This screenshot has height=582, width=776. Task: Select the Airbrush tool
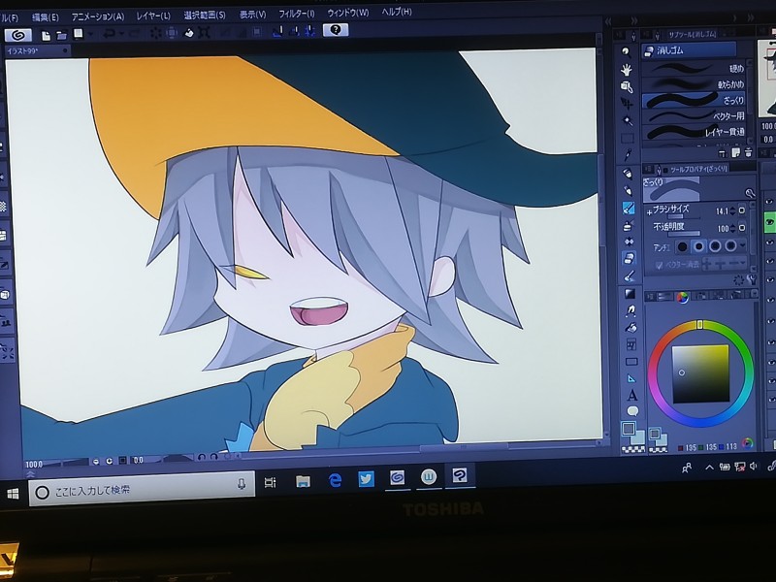[628, 225]
